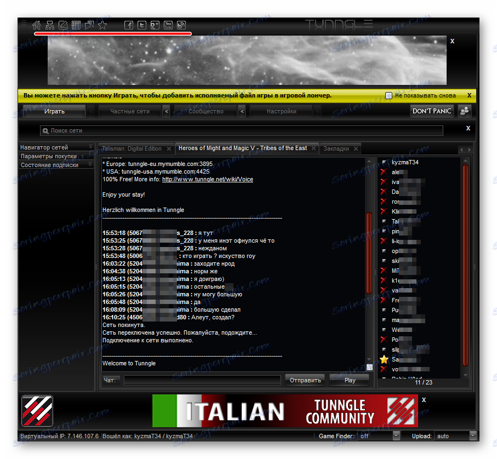The height and width of the screenshot is (459, 497).
Task: Click the Play button below chat
Action: pyautogui.click(x=350, y=380)
